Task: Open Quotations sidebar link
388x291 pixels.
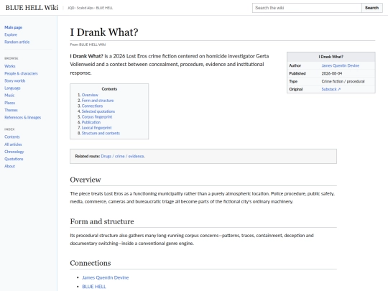Action: click(14, 159)
